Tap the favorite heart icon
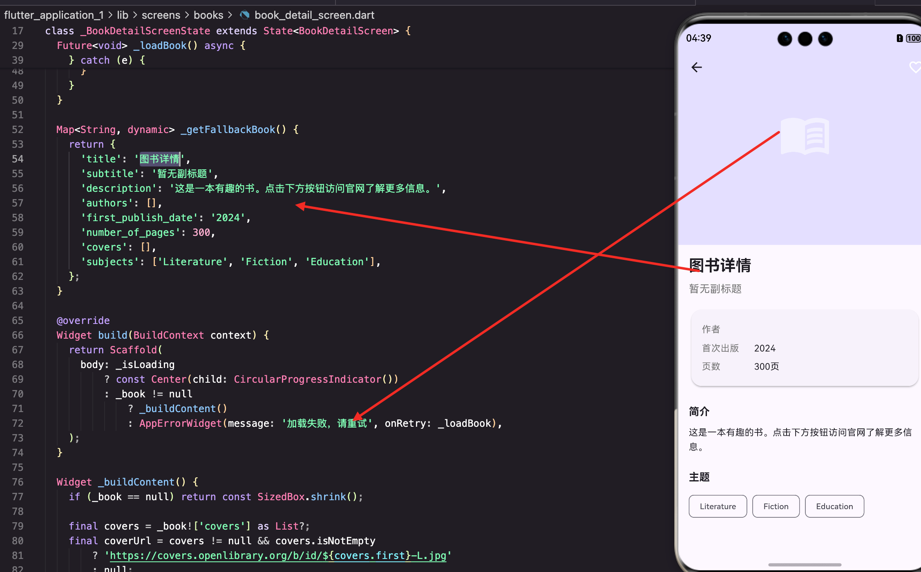 915,67
